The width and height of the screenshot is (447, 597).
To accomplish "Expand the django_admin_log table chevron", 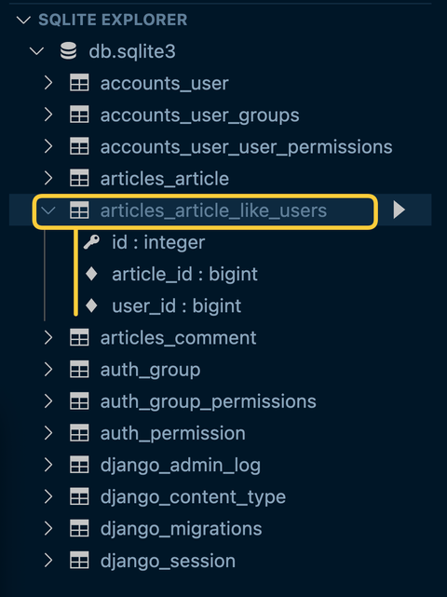I will [48, 465].
